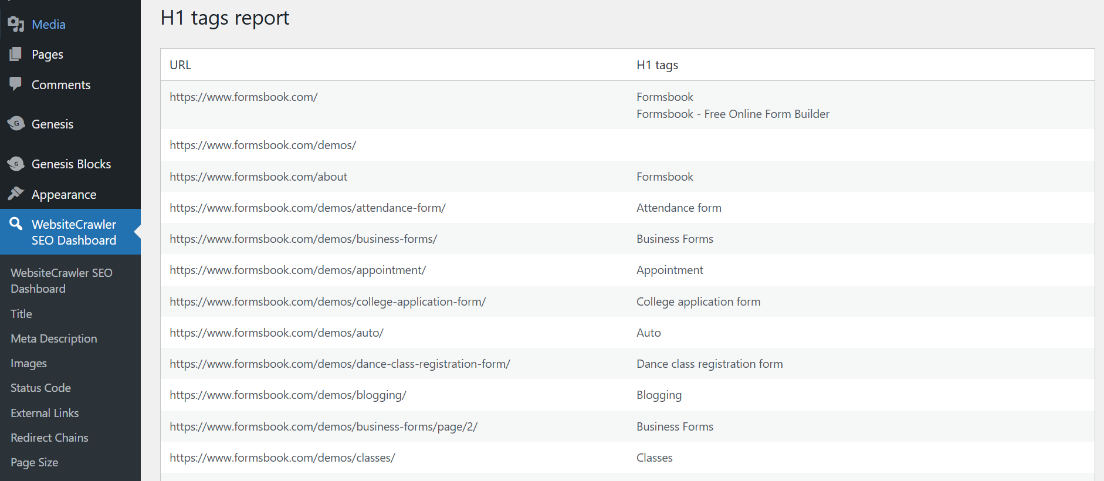Open External Links report
The width and height of the screenshot is (1104, 481).
(x=45, y=413)
